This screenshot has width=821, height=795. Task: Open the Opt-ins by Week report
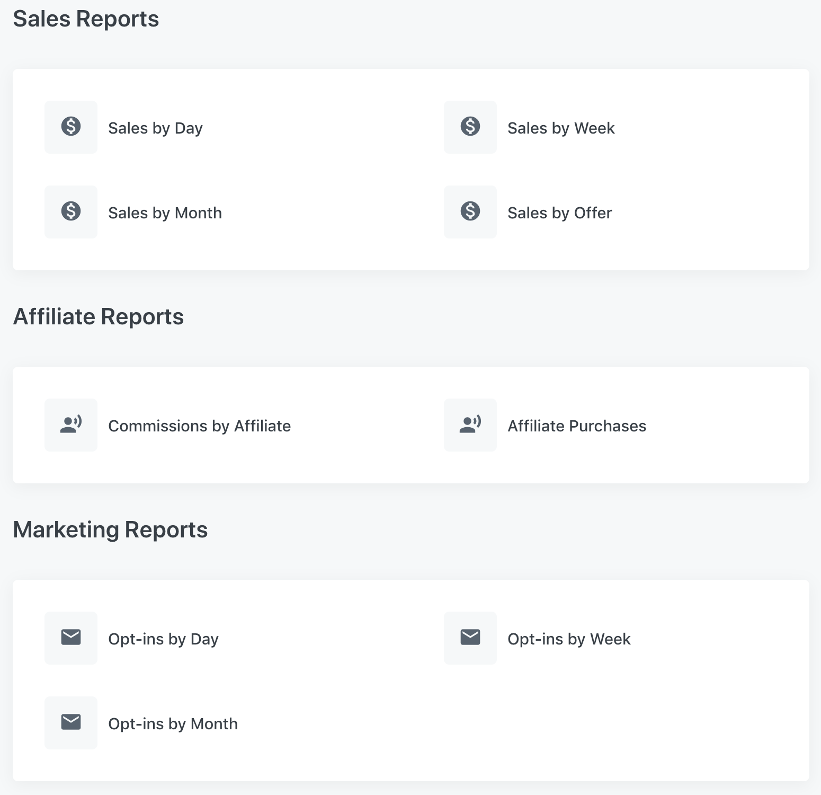569,639
